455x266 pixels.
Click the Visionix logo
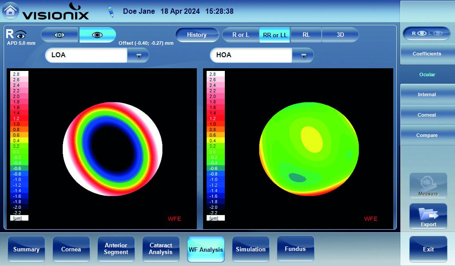tap(56, 12)
